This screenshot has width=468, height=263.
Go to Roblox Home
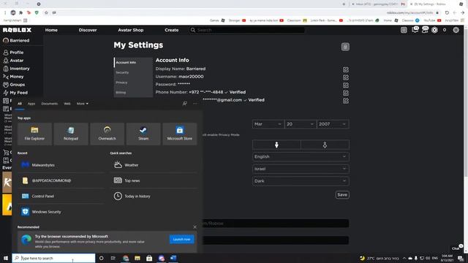[51, 30]
